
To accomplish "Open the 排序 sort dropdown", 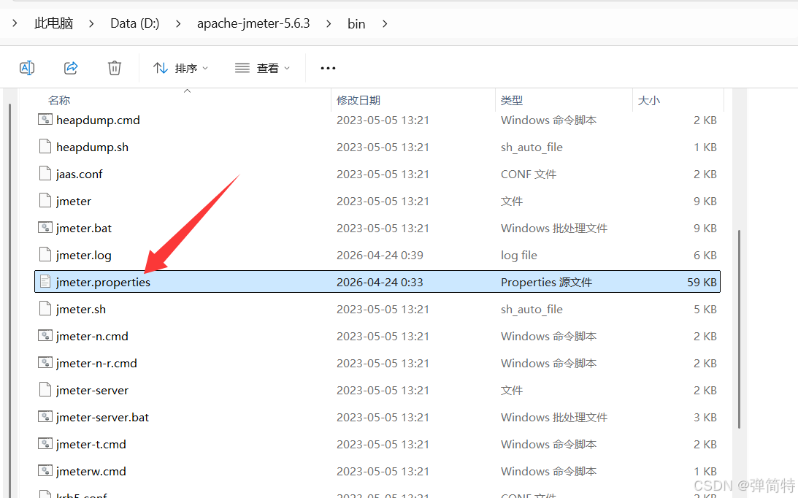I will click(180, 68).
